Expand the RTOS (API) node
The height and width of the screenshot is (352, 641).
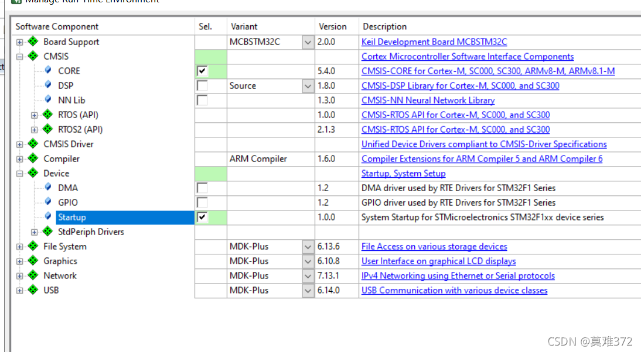35,115
